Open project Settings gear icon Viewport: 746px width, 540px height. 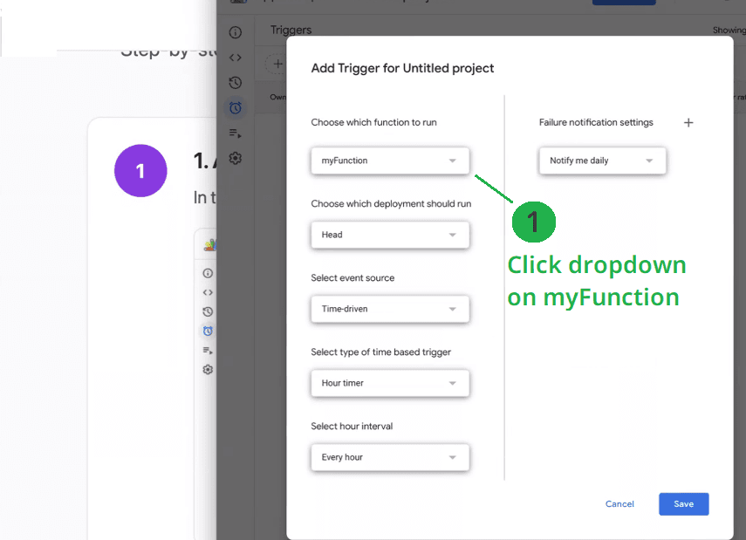coord(234,158)
